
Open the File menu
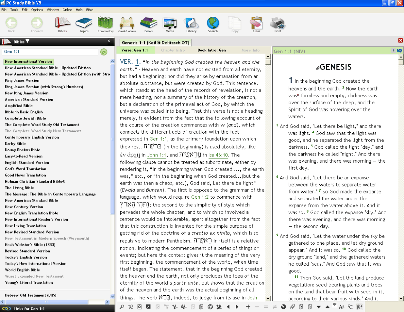(4, 10)
